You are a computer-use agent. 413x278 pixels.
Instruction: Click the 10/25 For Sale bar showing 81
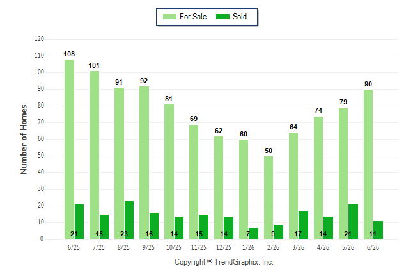click(x=169, y=172)
